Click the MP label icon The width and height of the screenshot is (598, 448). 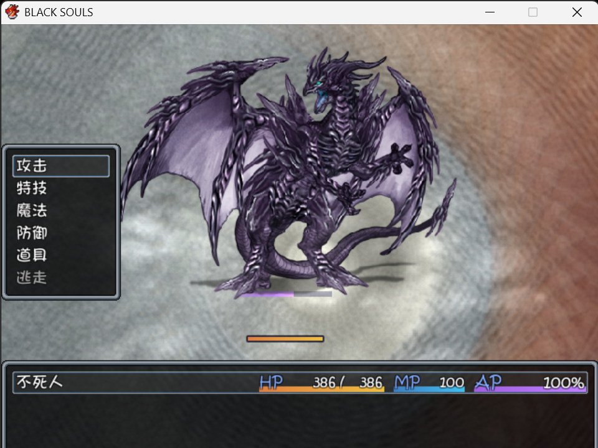tap(407, 383)
